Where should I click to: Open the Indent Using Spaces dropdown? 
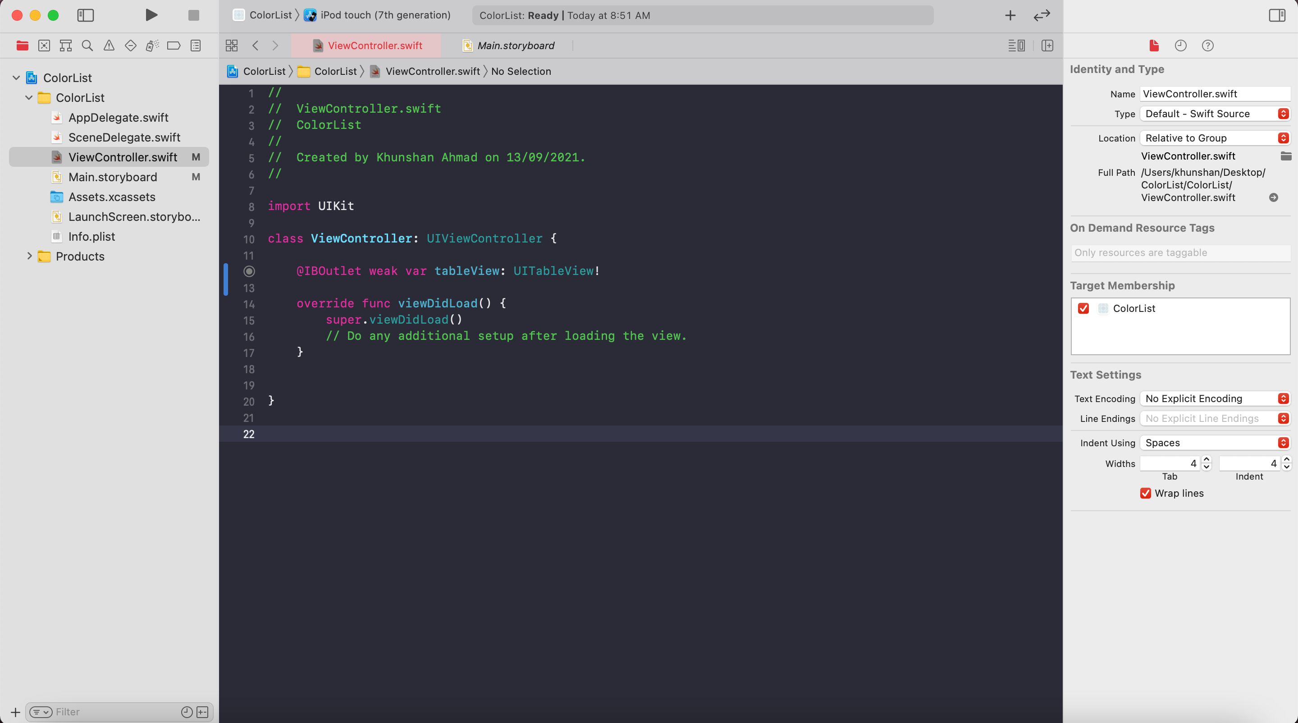click(x=1214, y=443)
